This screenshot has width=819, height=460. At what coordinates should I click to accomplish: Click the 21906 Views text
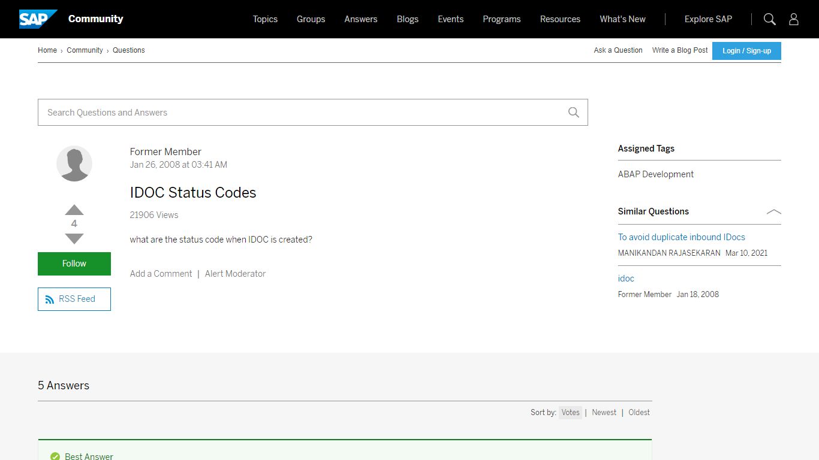(154, 215)
